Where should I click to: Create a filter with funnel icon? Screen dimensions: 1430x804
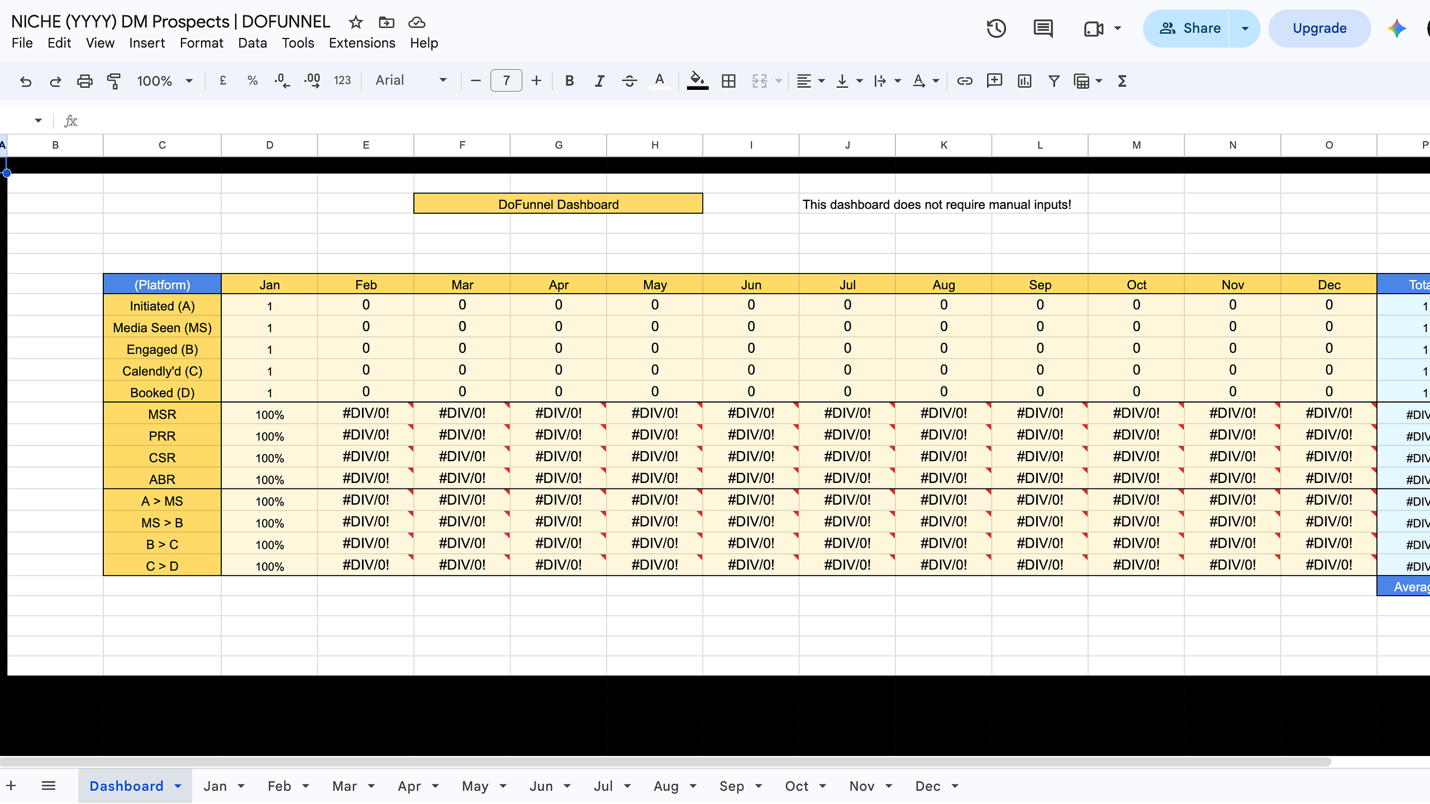point(1054,81)
